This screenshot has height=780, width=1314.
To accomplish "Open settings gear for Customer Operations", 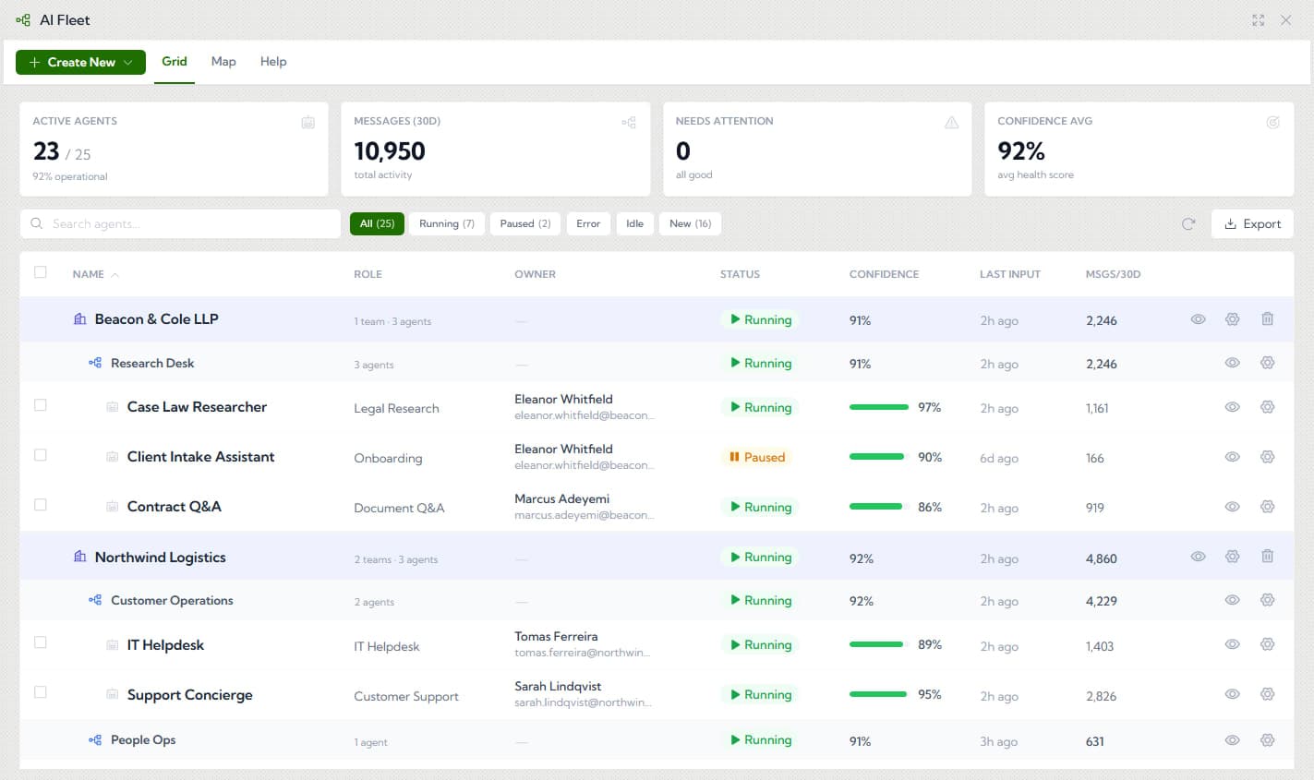I will click(x=1267, y=600).
